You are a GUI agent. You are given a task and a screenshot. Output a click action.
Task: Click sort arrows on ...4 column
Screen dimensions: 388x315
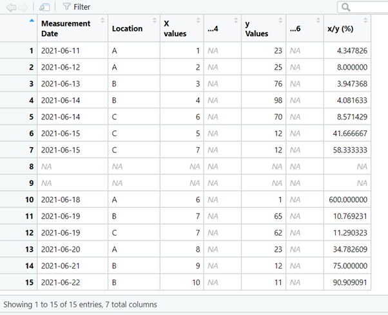point(235,21)
